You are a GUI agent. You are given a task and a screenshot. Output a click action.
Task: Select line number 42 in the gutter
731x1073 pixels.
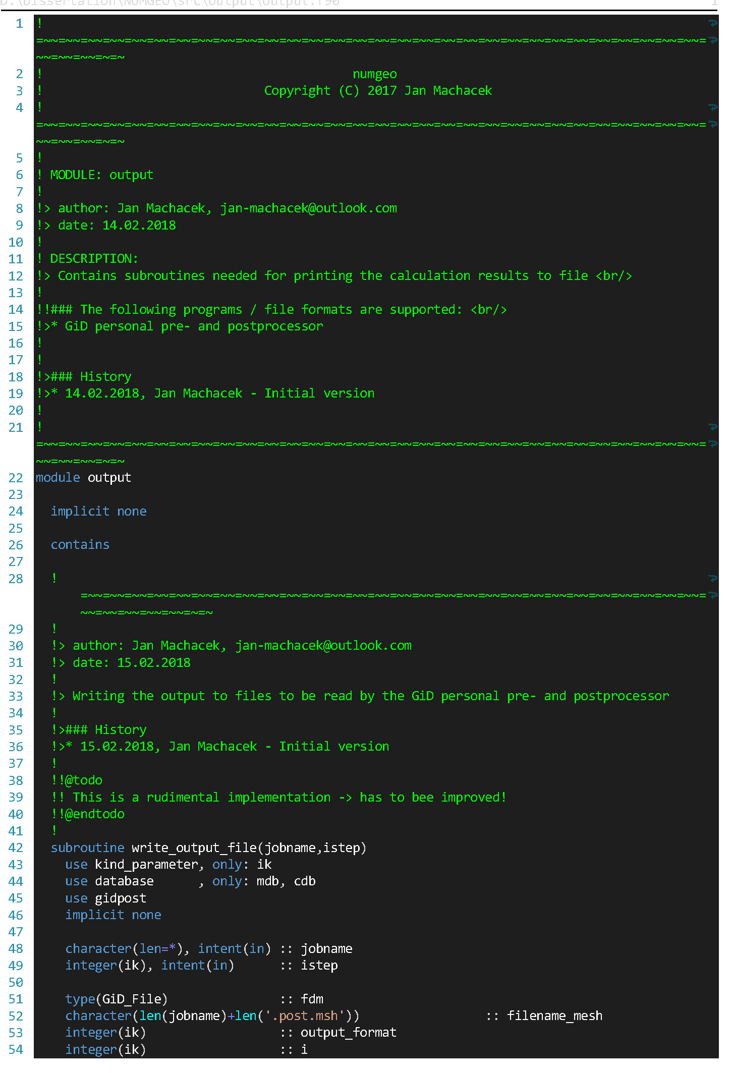16,848
